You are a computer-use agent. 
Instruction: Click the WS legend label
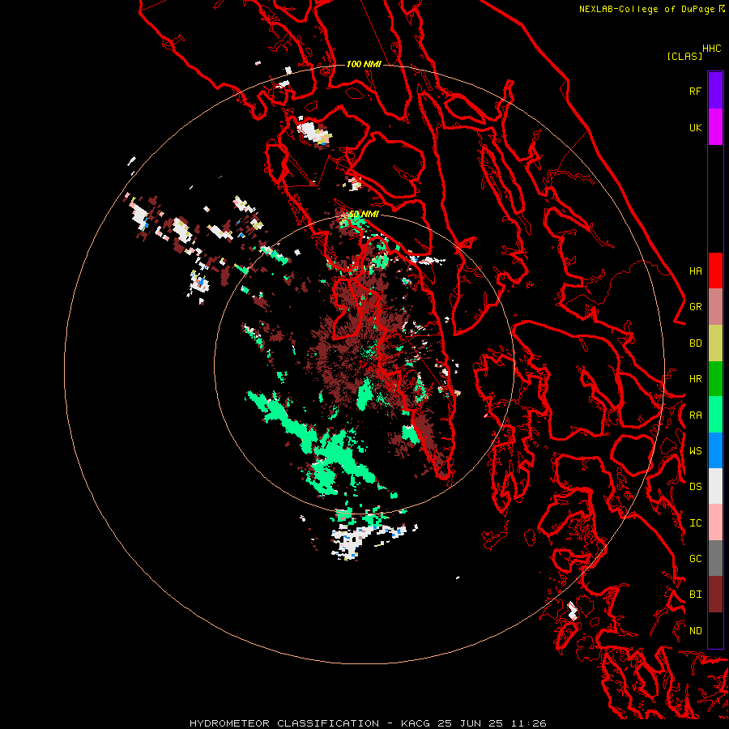[x=695, y=451]
